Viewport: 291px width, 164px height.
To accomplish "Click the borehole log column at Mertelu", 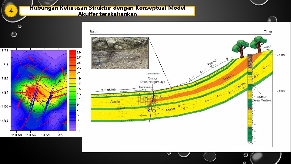I will [250, 98].
